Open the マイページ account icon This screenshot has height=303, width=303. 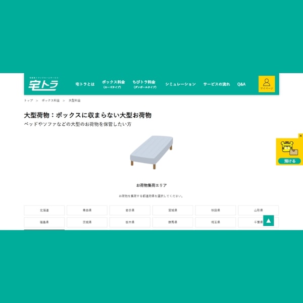coord(267,84)
